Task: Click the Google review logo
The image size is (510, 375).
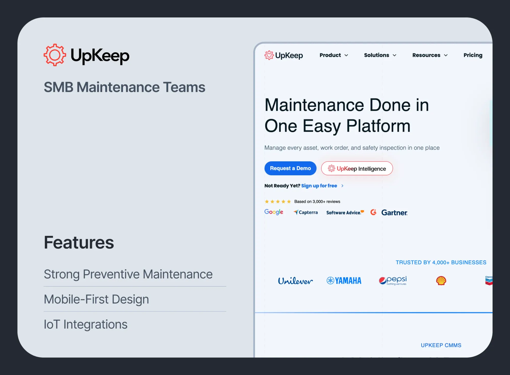Action: [274, 212]
